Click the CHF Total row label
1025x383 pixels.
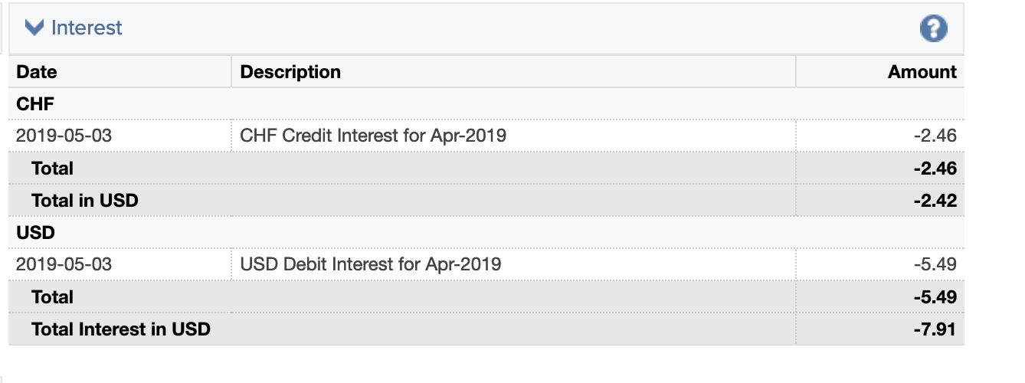pyautogui.click(x=53, y=169)
